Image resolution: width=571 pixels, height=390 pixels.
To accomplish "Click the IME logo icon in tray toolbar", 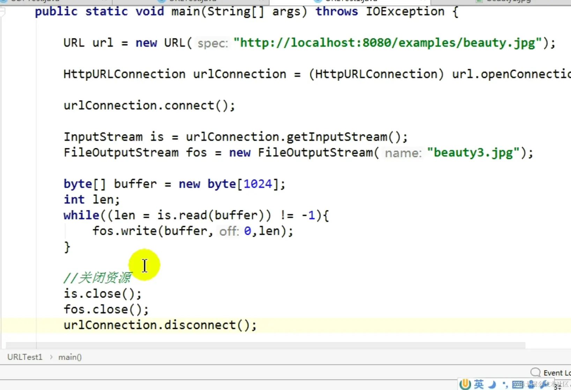I will pos(465,384).
